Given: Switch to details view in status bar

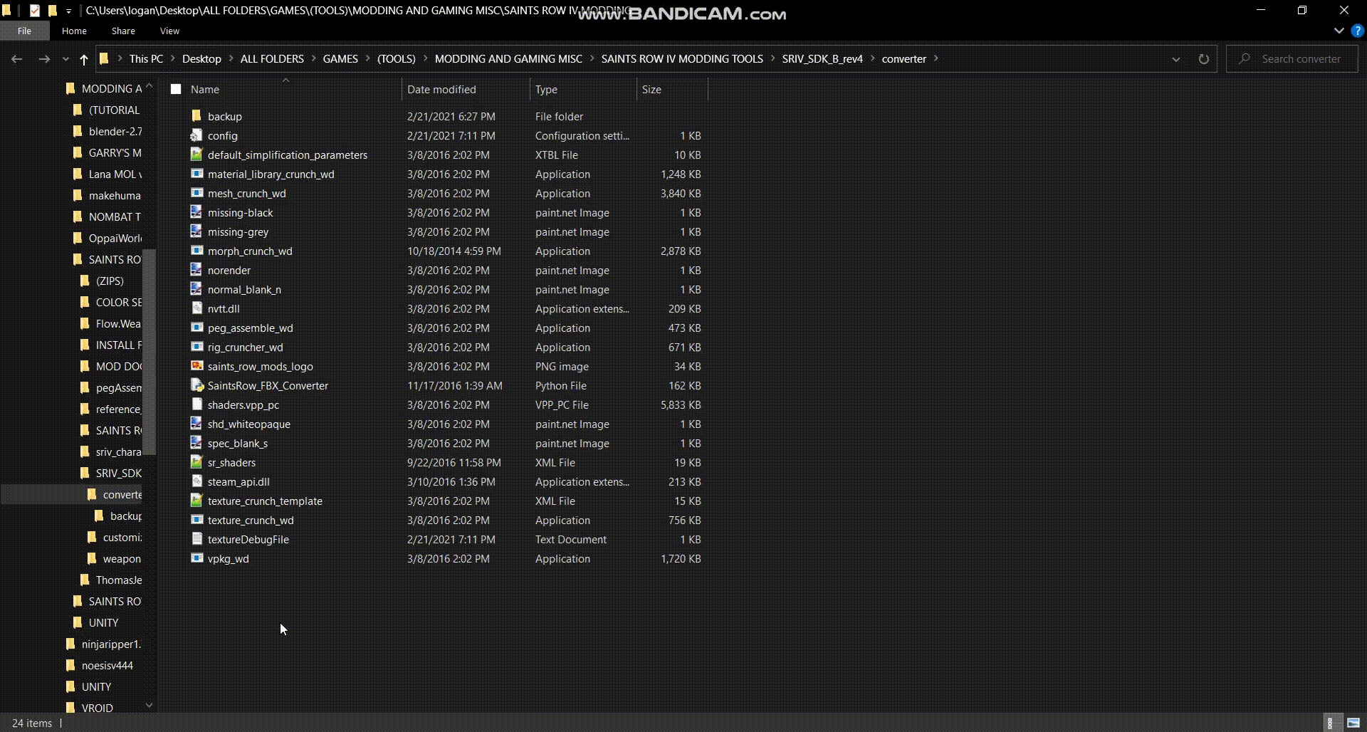Looking at the screenshot, I should pyautogui.click(x=1332, y=723).
